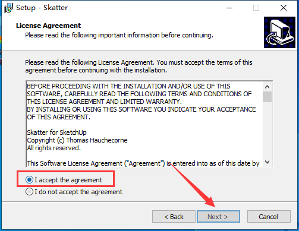The height and width of the screenshot is (231, 299).
Task: Click empty scrollbar track below the thumb
Action: 267,130
